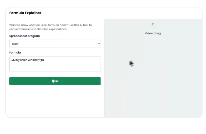Viewport: 206px width, 134px height.
Task: Click the =MID("HELLO WORLD!",7,11) formula text
Action: click(x=28, y=60)
